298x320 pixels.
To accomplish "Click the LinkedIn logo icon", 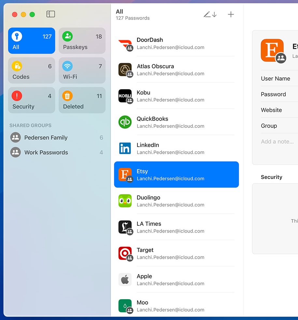I will click(x=125, y=148).
